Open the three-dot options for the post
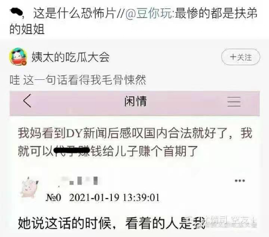The width and height of the screenshot is (269, 237). click(240, 181)
